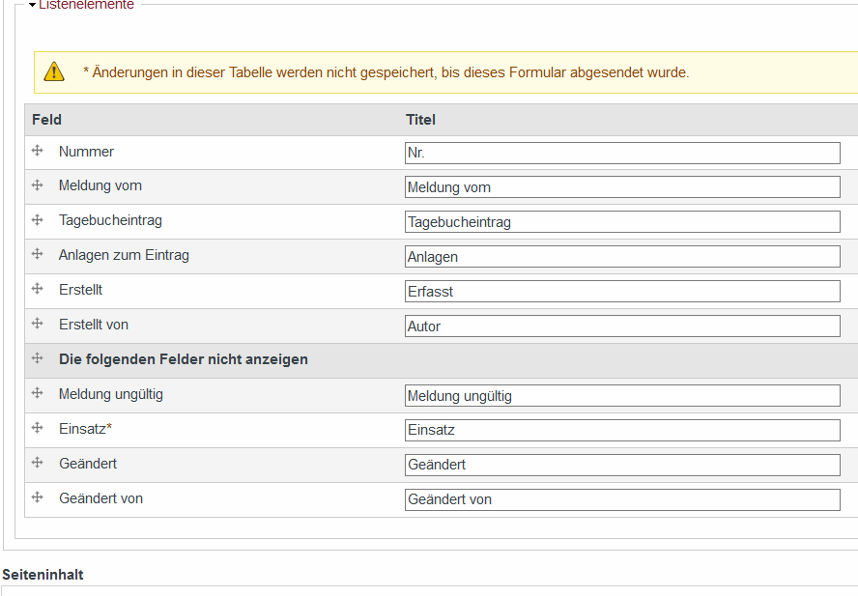Click drag handle next to Anlagen zum Eintrag
The height and width of the screenshot is (596, 858).
tap(38, 255)
